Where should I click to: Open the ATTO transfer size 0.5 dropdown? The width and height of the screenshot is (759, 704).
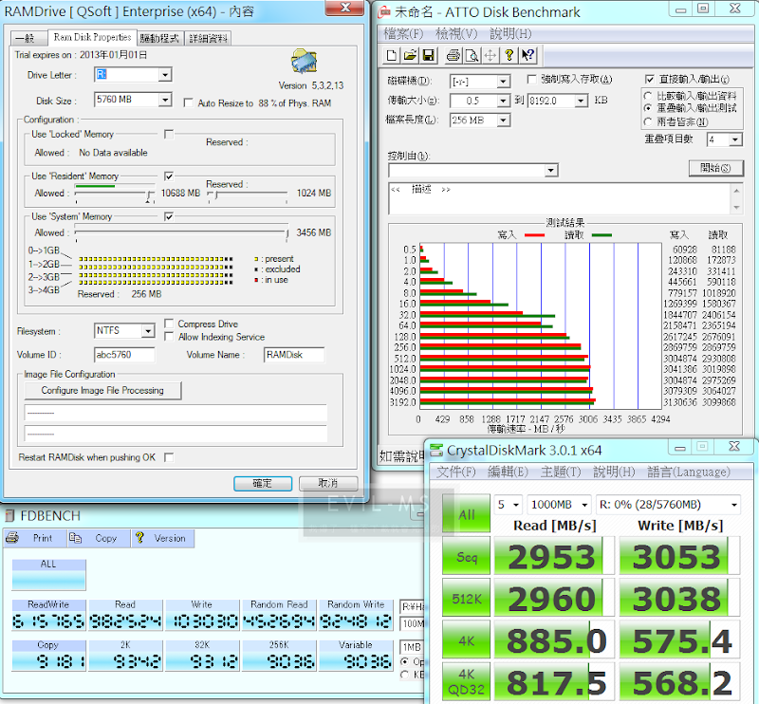(504, 101)
